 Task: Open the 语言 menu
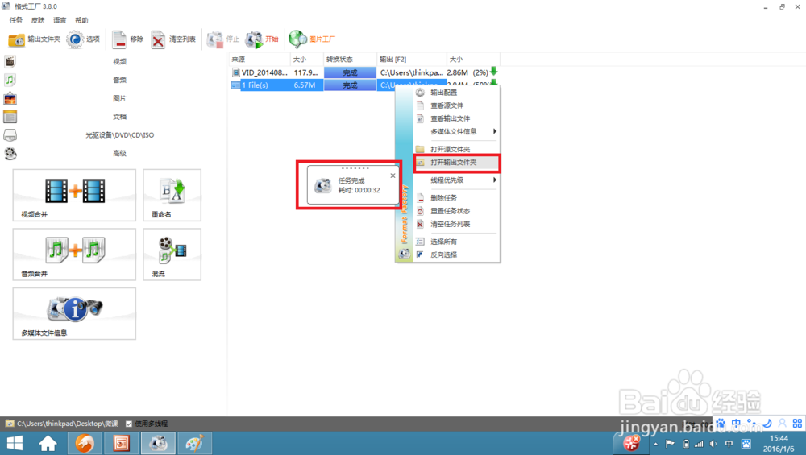(60, 20)
